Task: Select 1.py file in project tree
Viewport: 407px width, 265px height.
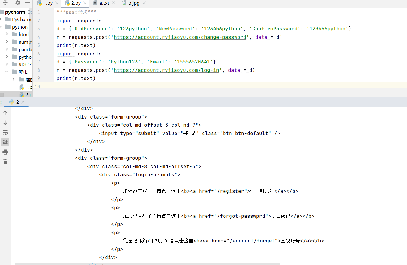Action: pyautogui.click(x=28, y=87)
